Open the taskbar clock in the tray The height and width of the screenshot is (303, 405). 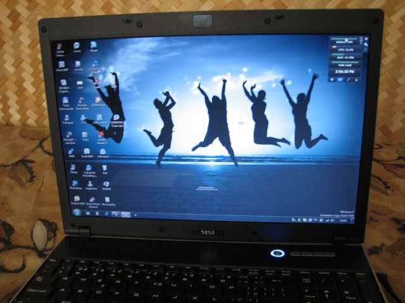[344, 220]
